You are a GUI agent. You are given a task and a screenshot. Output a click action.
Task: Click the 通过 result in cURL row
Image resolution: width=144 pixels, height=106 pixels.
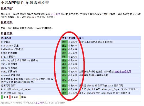[x=65, y=71]
